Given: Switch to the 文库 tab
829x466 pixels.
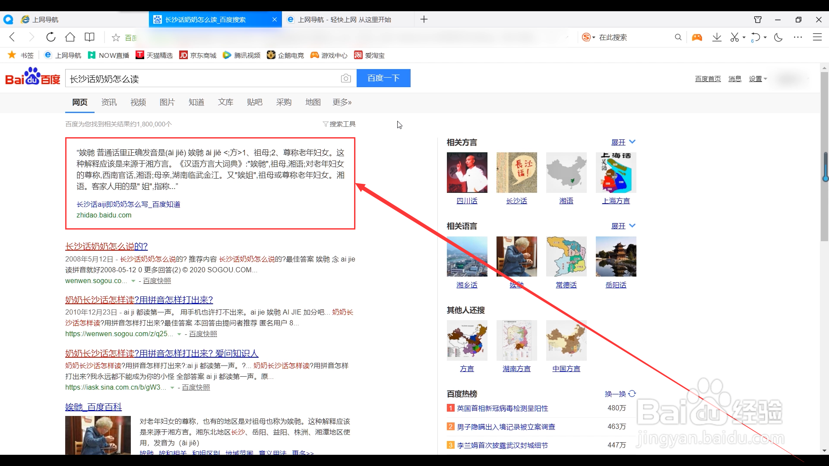Looking at the screenshot, I should [225, 102].
